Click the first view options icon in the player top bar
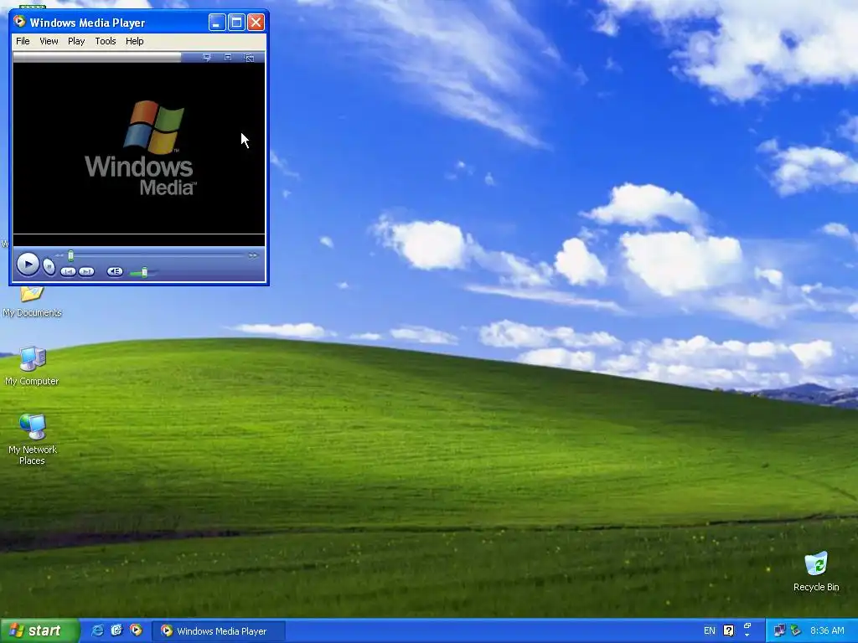The image size is (858, 643). pos(207,58)
